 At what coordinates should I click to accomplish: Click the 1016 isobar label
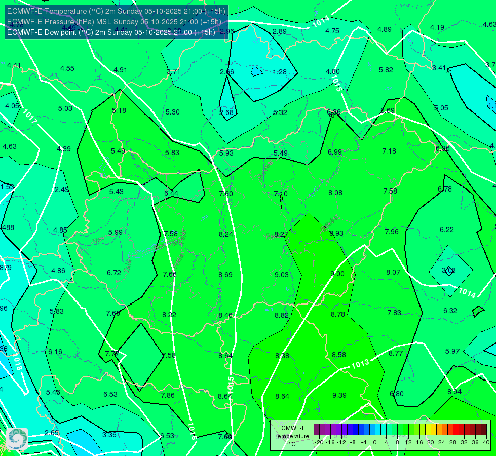192,431
